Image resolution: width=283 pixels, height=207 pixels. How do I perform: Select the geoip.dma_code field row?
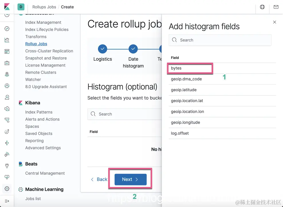(222, 79)
